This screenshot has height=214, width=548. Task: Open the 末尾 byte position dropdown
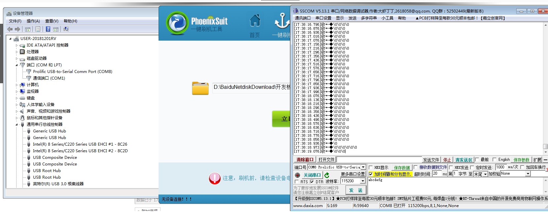coord(485,174)
